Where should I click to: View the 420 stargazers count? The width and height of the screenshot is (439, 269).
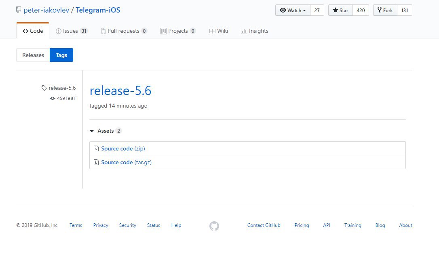[x=361, y=11]
